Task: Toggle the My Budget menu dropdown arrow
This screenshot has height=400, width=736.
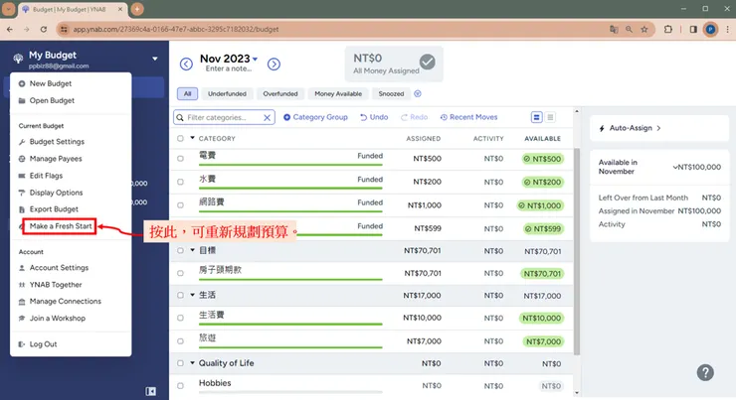Action: (x=155, y=59)
